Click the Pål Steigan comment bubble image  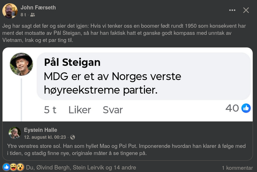128,84
